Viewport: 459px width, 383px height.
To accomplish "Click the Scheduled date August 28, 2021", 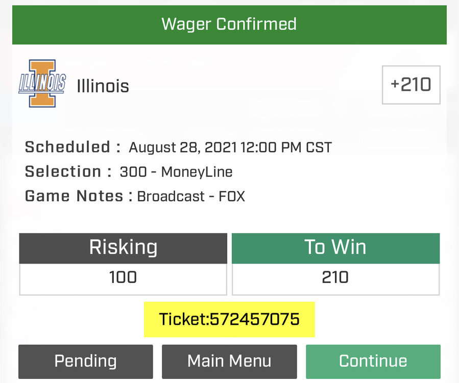I will tap(183, 148).
